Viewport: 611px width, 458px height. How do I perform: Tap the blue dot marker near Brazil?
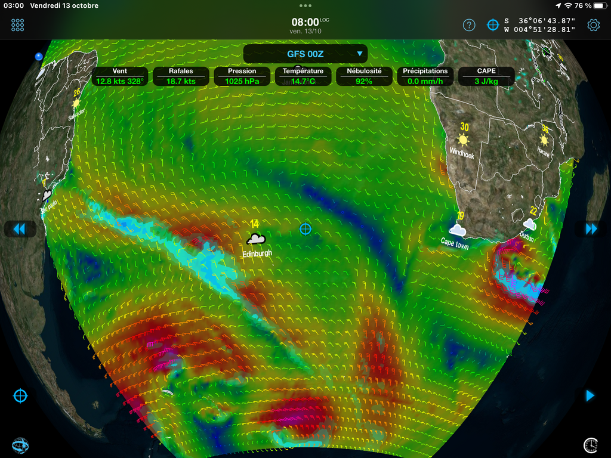point(39,57)
